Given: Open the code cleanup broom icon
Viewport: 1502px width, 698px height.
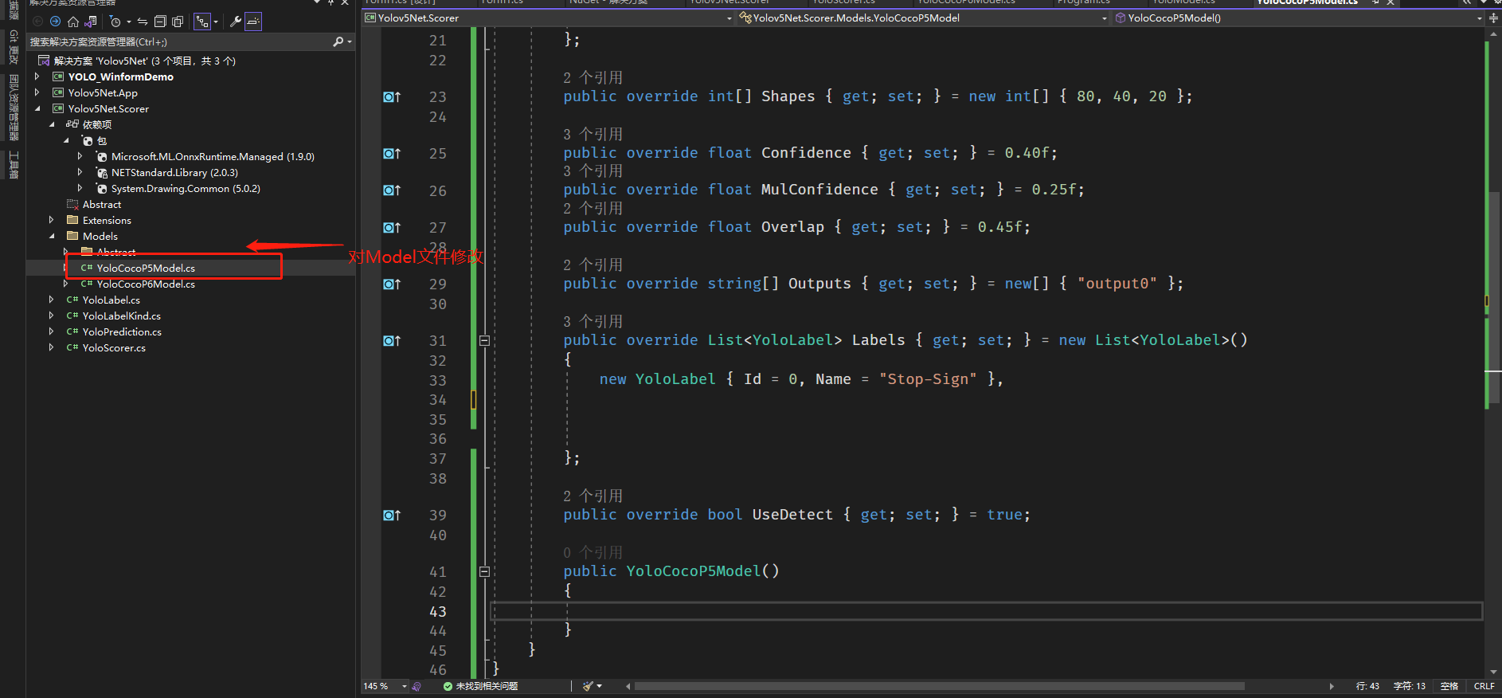Looking at the screenshot, I should (x=589, y=686).
